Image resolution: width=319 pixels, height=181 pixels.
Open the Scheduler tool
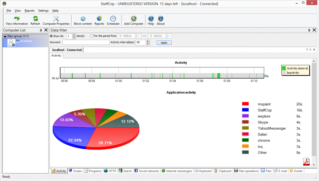(113, 19)
